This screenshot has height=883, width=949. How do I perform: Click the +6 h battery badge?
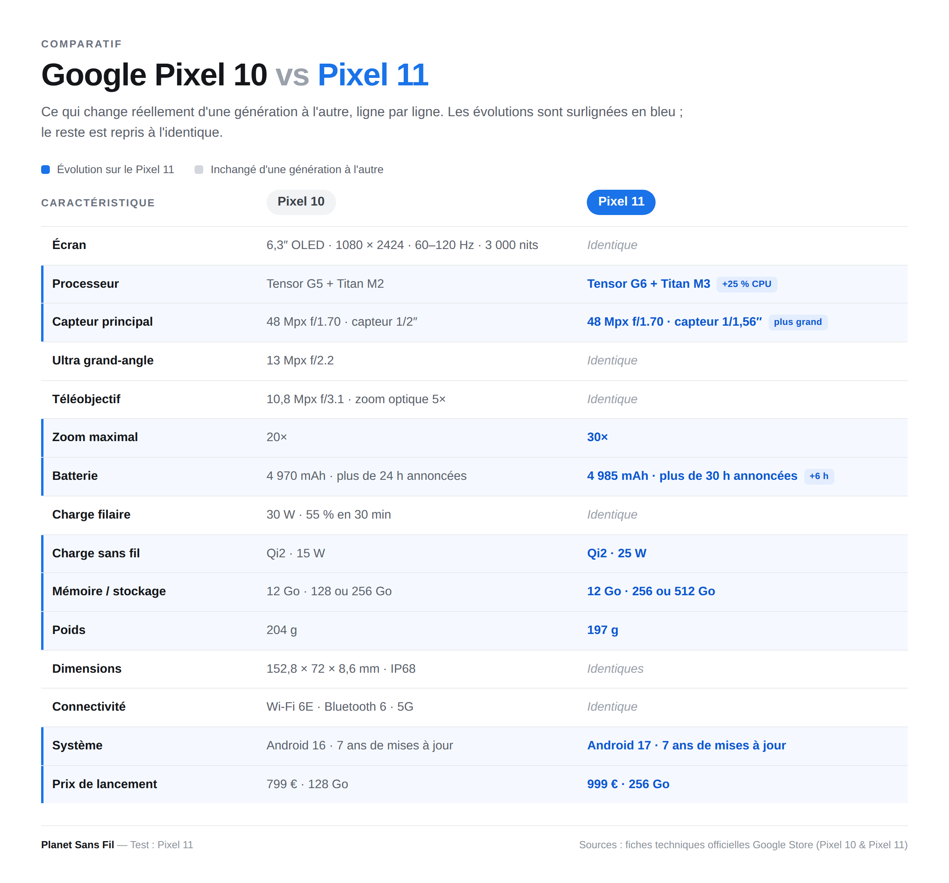pos(819,476)
